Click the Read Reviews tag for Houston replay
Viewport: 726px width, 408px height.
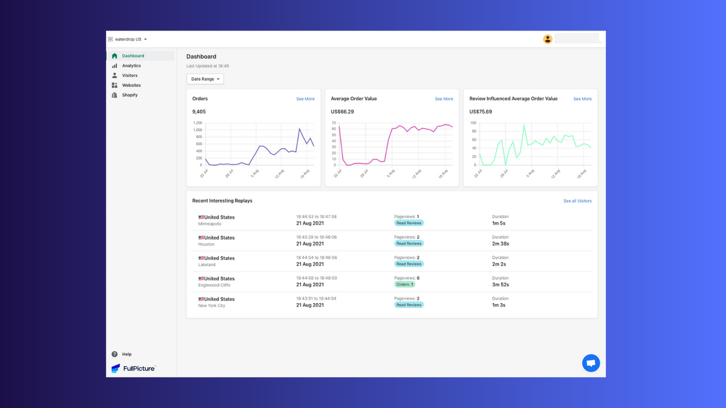tap(408, 243)
